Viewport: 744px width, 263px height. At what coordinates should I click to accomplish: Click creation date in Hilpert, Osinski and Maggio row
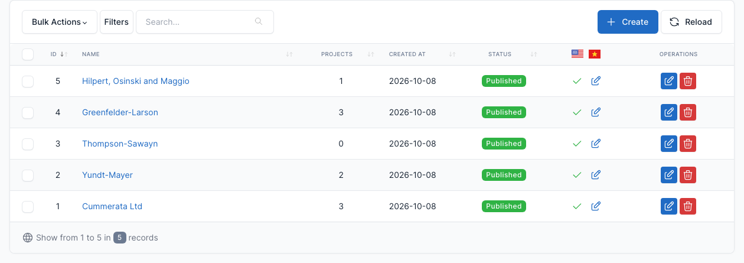pyautogui.click(x=412, y=81)
